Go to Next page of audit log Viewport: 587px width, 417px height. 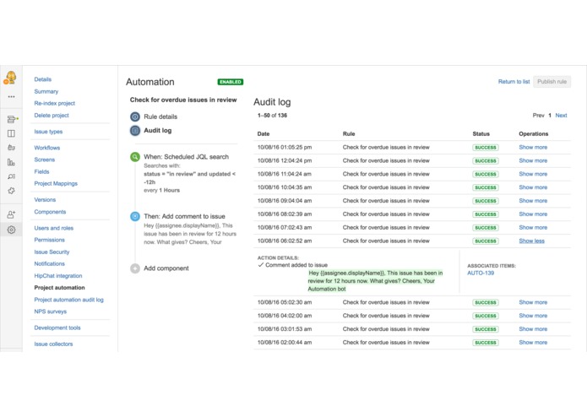pyautogui.click(x=561, y=116)
